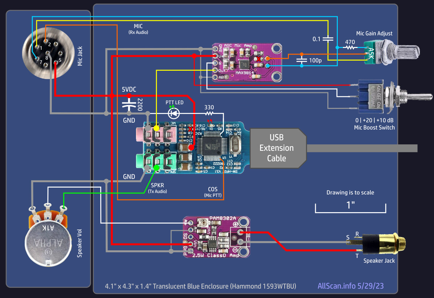Select pin 5 on the Mic Jack

tap(55, 63)
